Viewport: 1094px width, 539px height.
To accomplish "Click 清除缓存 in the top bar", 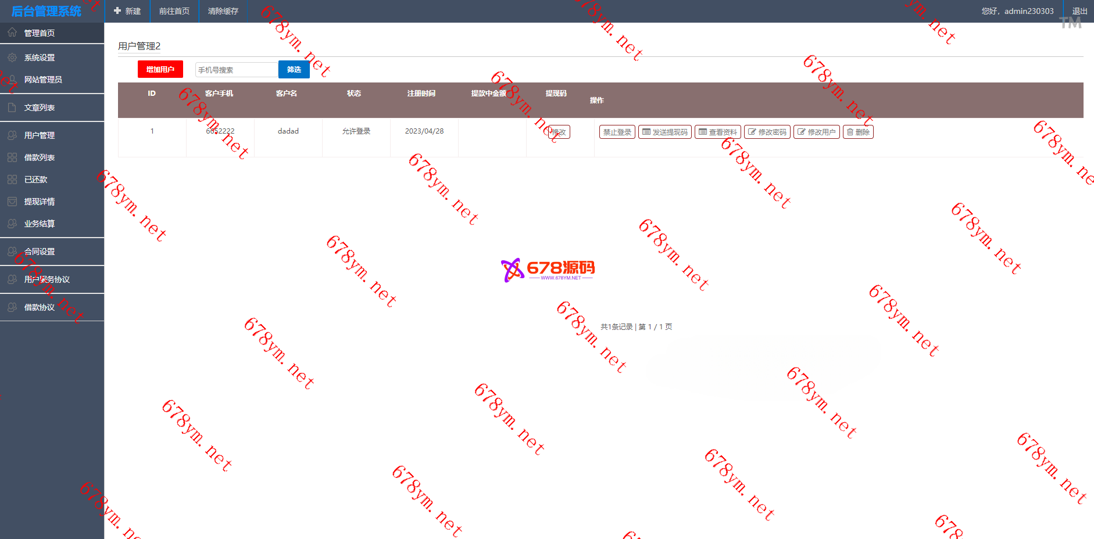I will pos(223,11).
